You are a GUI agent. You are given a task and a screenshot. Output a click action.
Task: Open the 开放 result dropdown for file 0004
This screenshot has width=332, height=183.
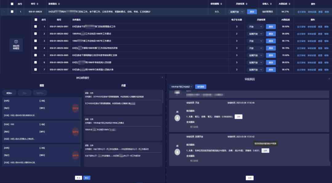click(255, 48)
